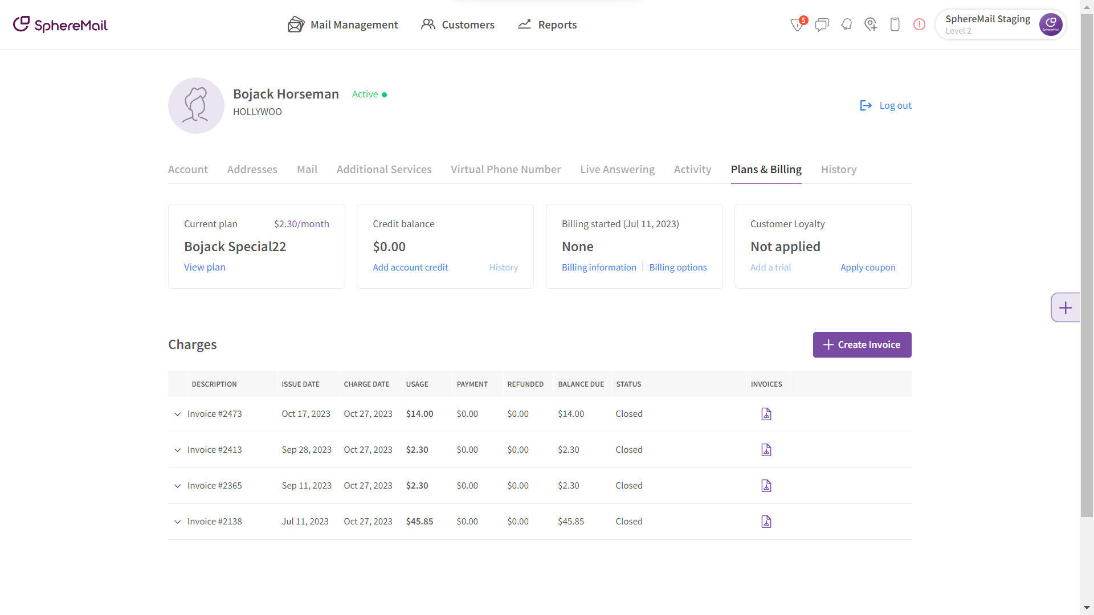Click Add account credit link
Image resolution: width=1094 pixels, height=615 pixels.
410,267
